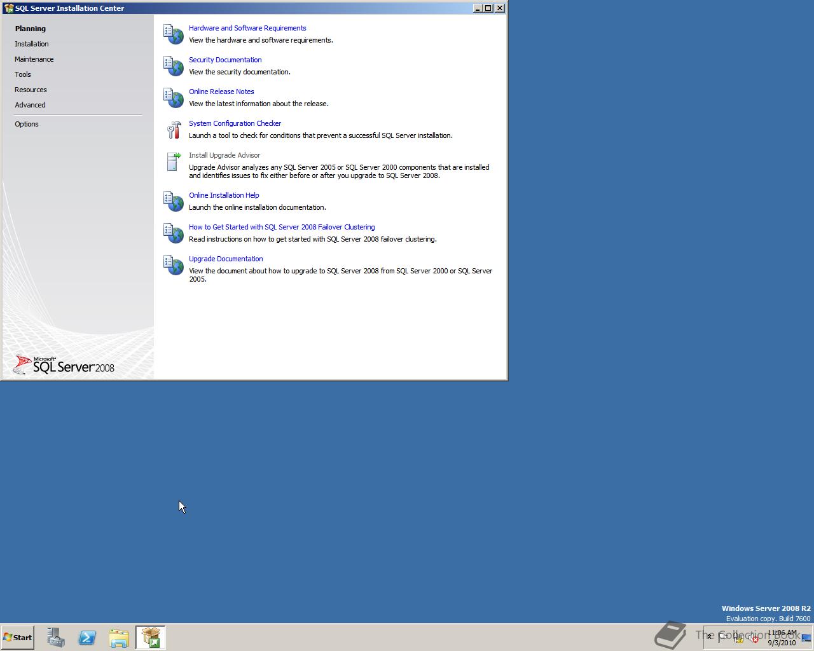This screenshot has height=651, width=814.
Task: Click the Upgrade Documentation globe icon
Action: (x=174, y=264)
